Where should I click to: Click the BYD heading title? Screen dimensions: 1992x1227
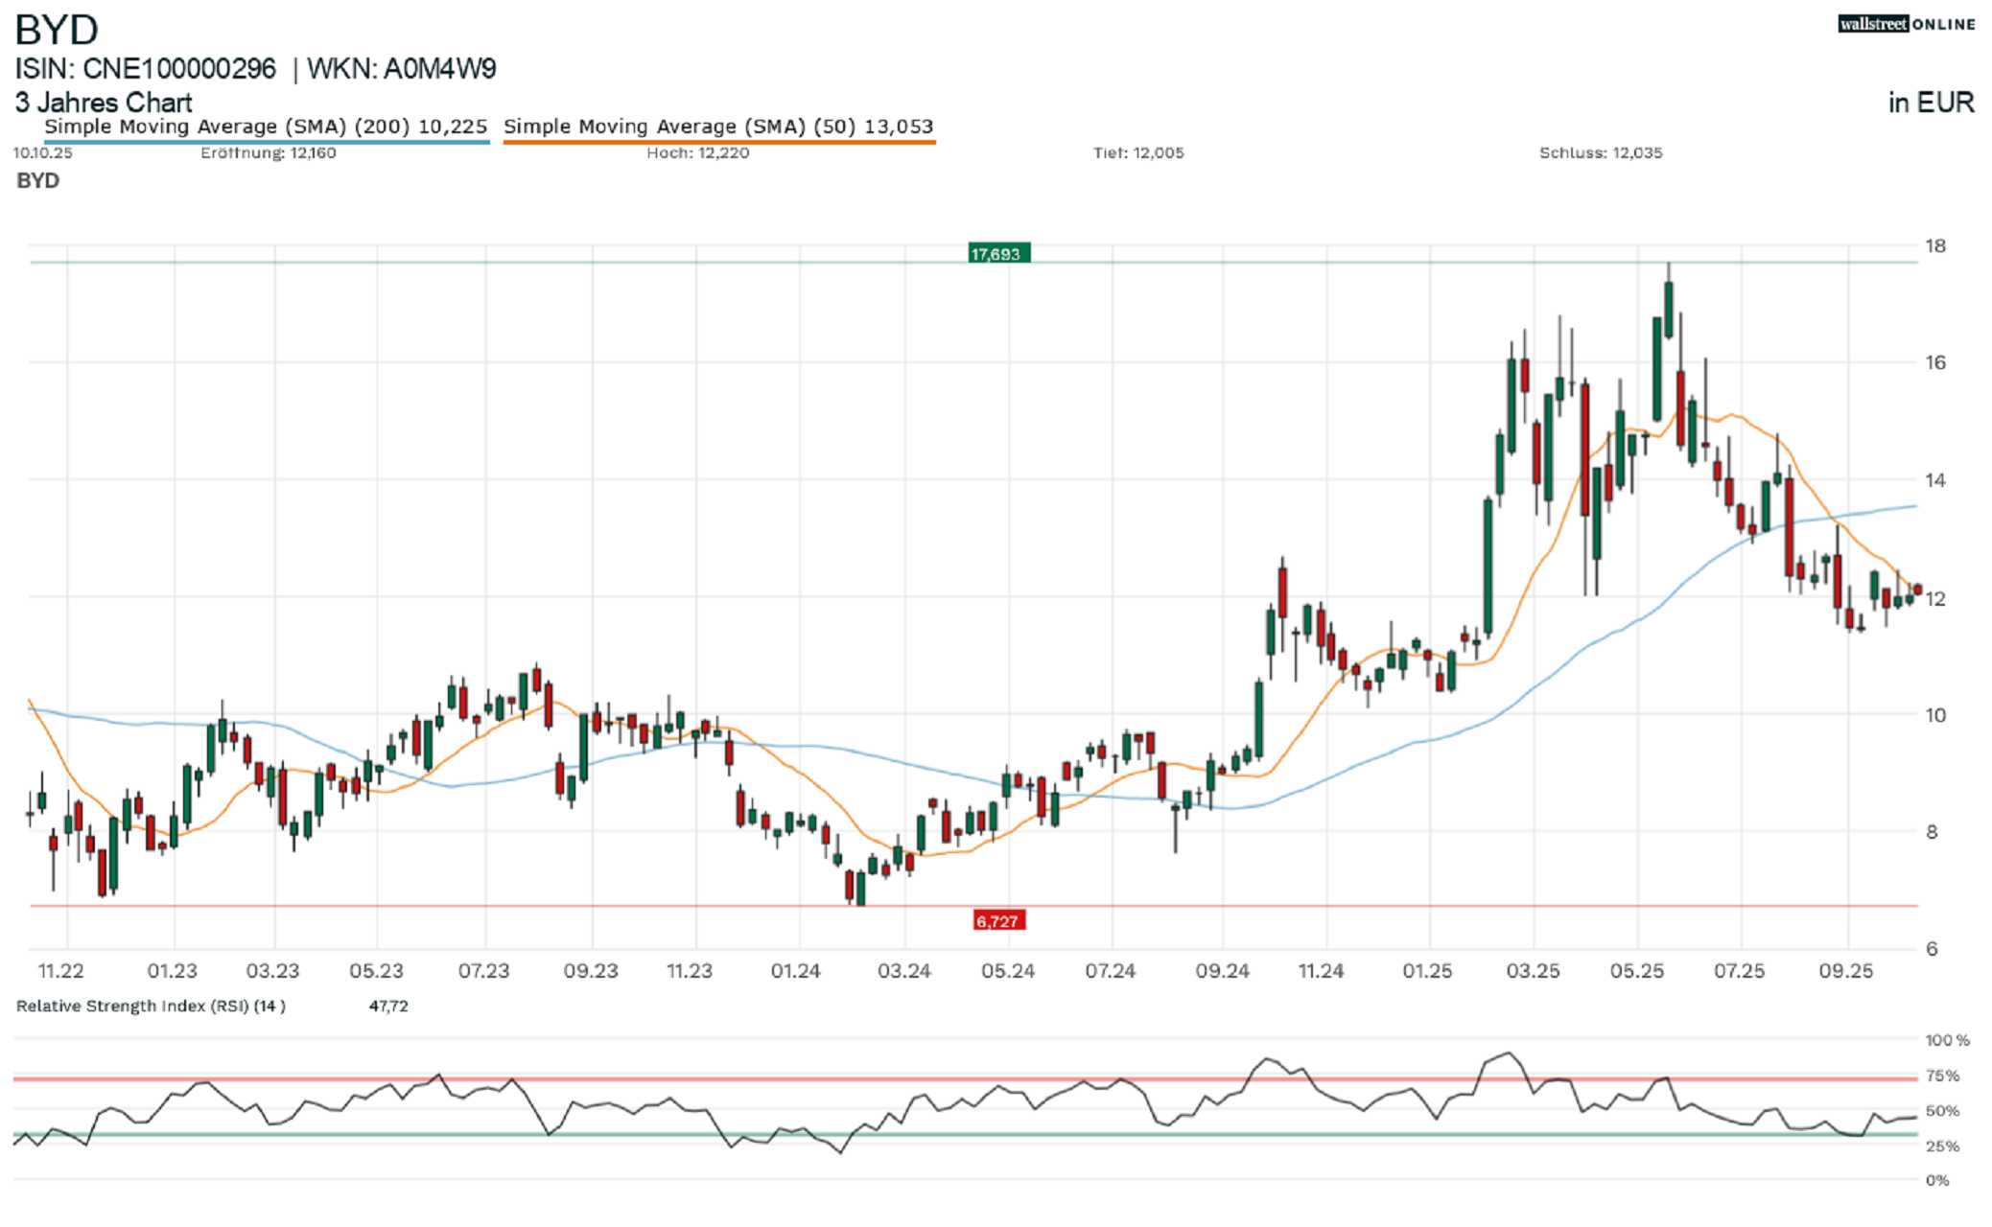click(57, 31)
